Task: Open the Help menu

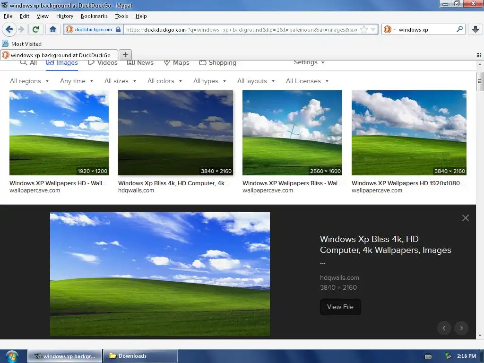Action: [x=141, y=16]
